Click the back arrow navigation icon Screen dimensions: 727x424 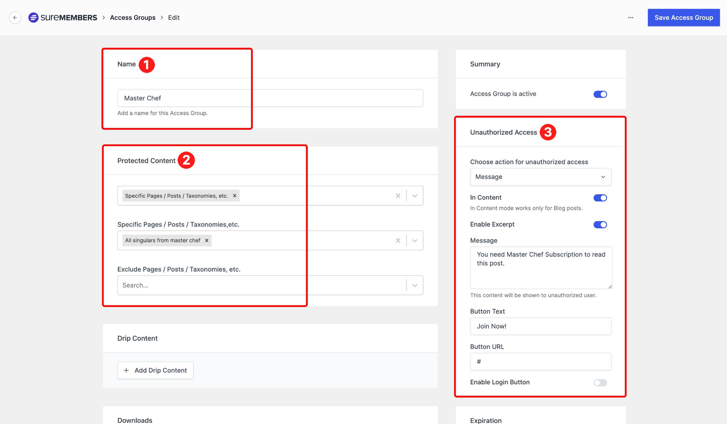tap(14, 17)
